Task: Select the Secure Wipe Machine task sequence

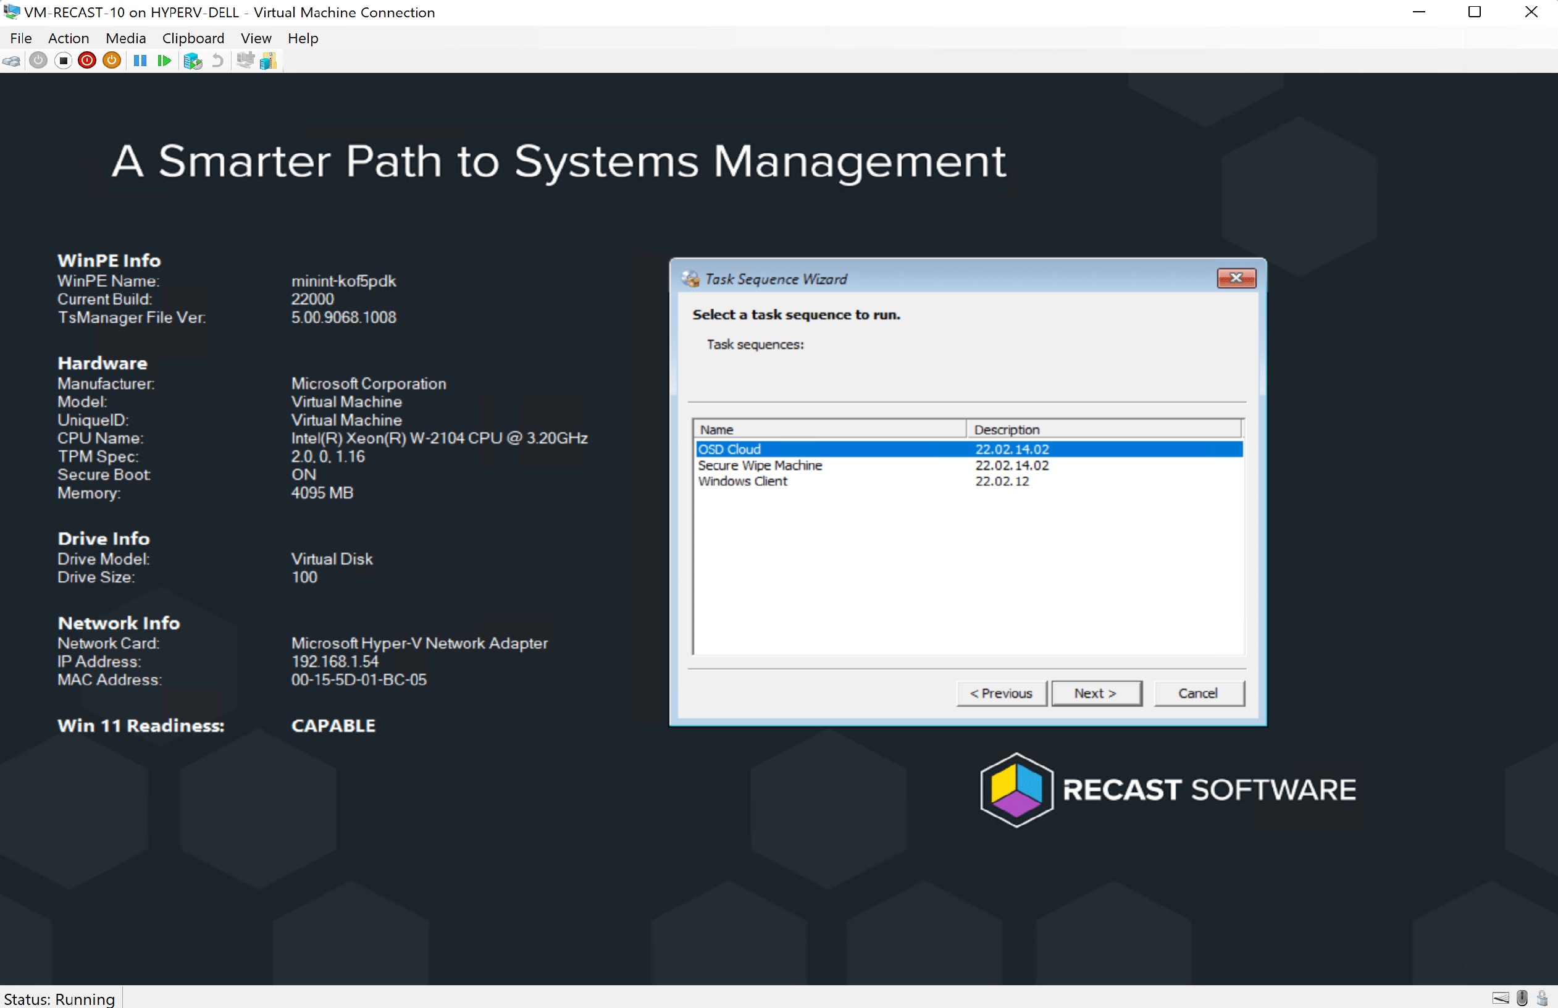Action: tap(760, 465)
